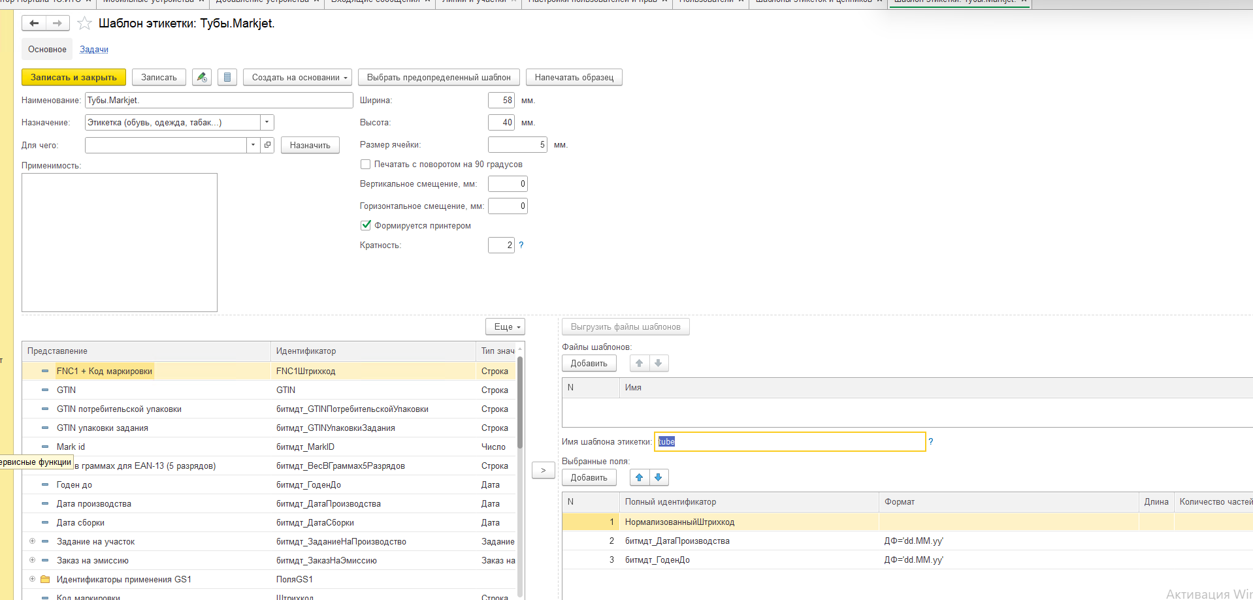The image size is (1253, 600).
Task: Click the pencil edit icon button
Action: (x=202, y=77)
